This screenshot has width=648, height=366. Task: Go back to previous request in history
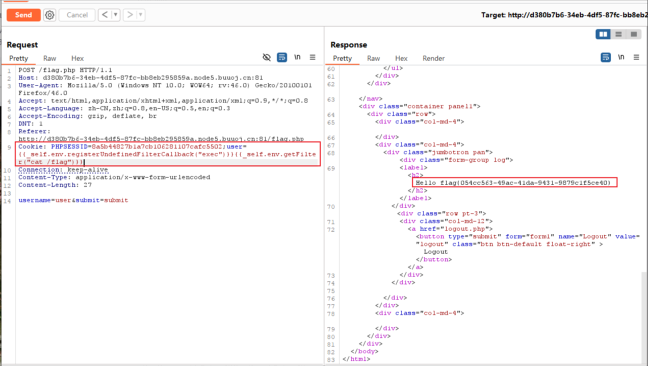105,15
